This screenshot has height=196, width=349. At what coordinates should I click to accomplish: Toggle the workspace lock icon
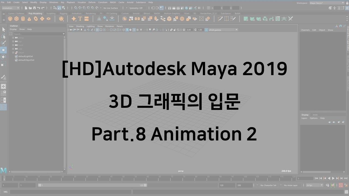tap(347, 3)
